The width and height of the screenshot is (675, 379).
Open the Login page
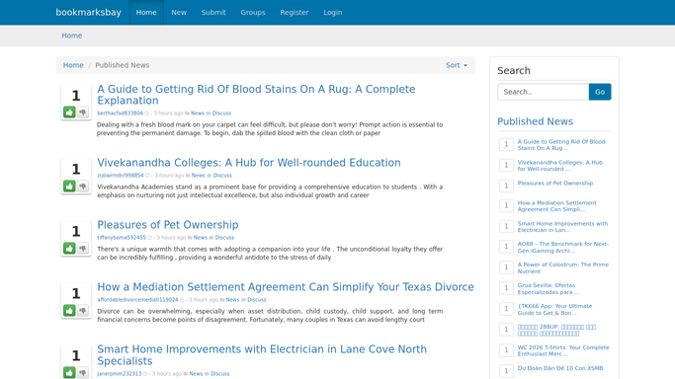tap(333, 13)
